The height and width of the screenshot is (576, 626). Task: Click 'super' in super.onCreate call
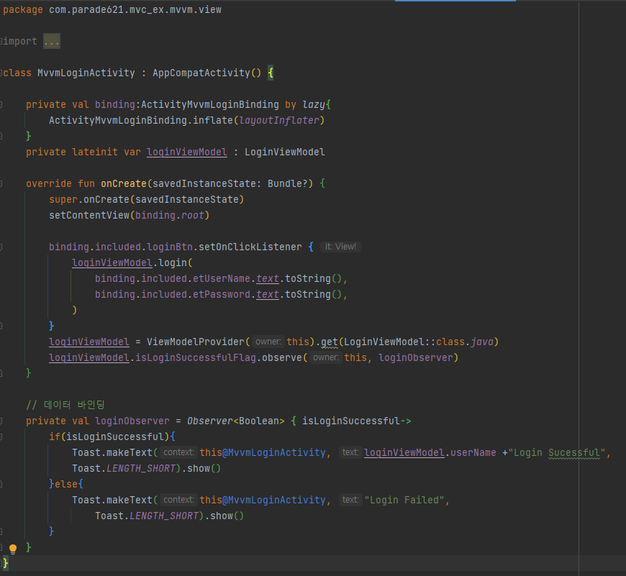(63, 199)
